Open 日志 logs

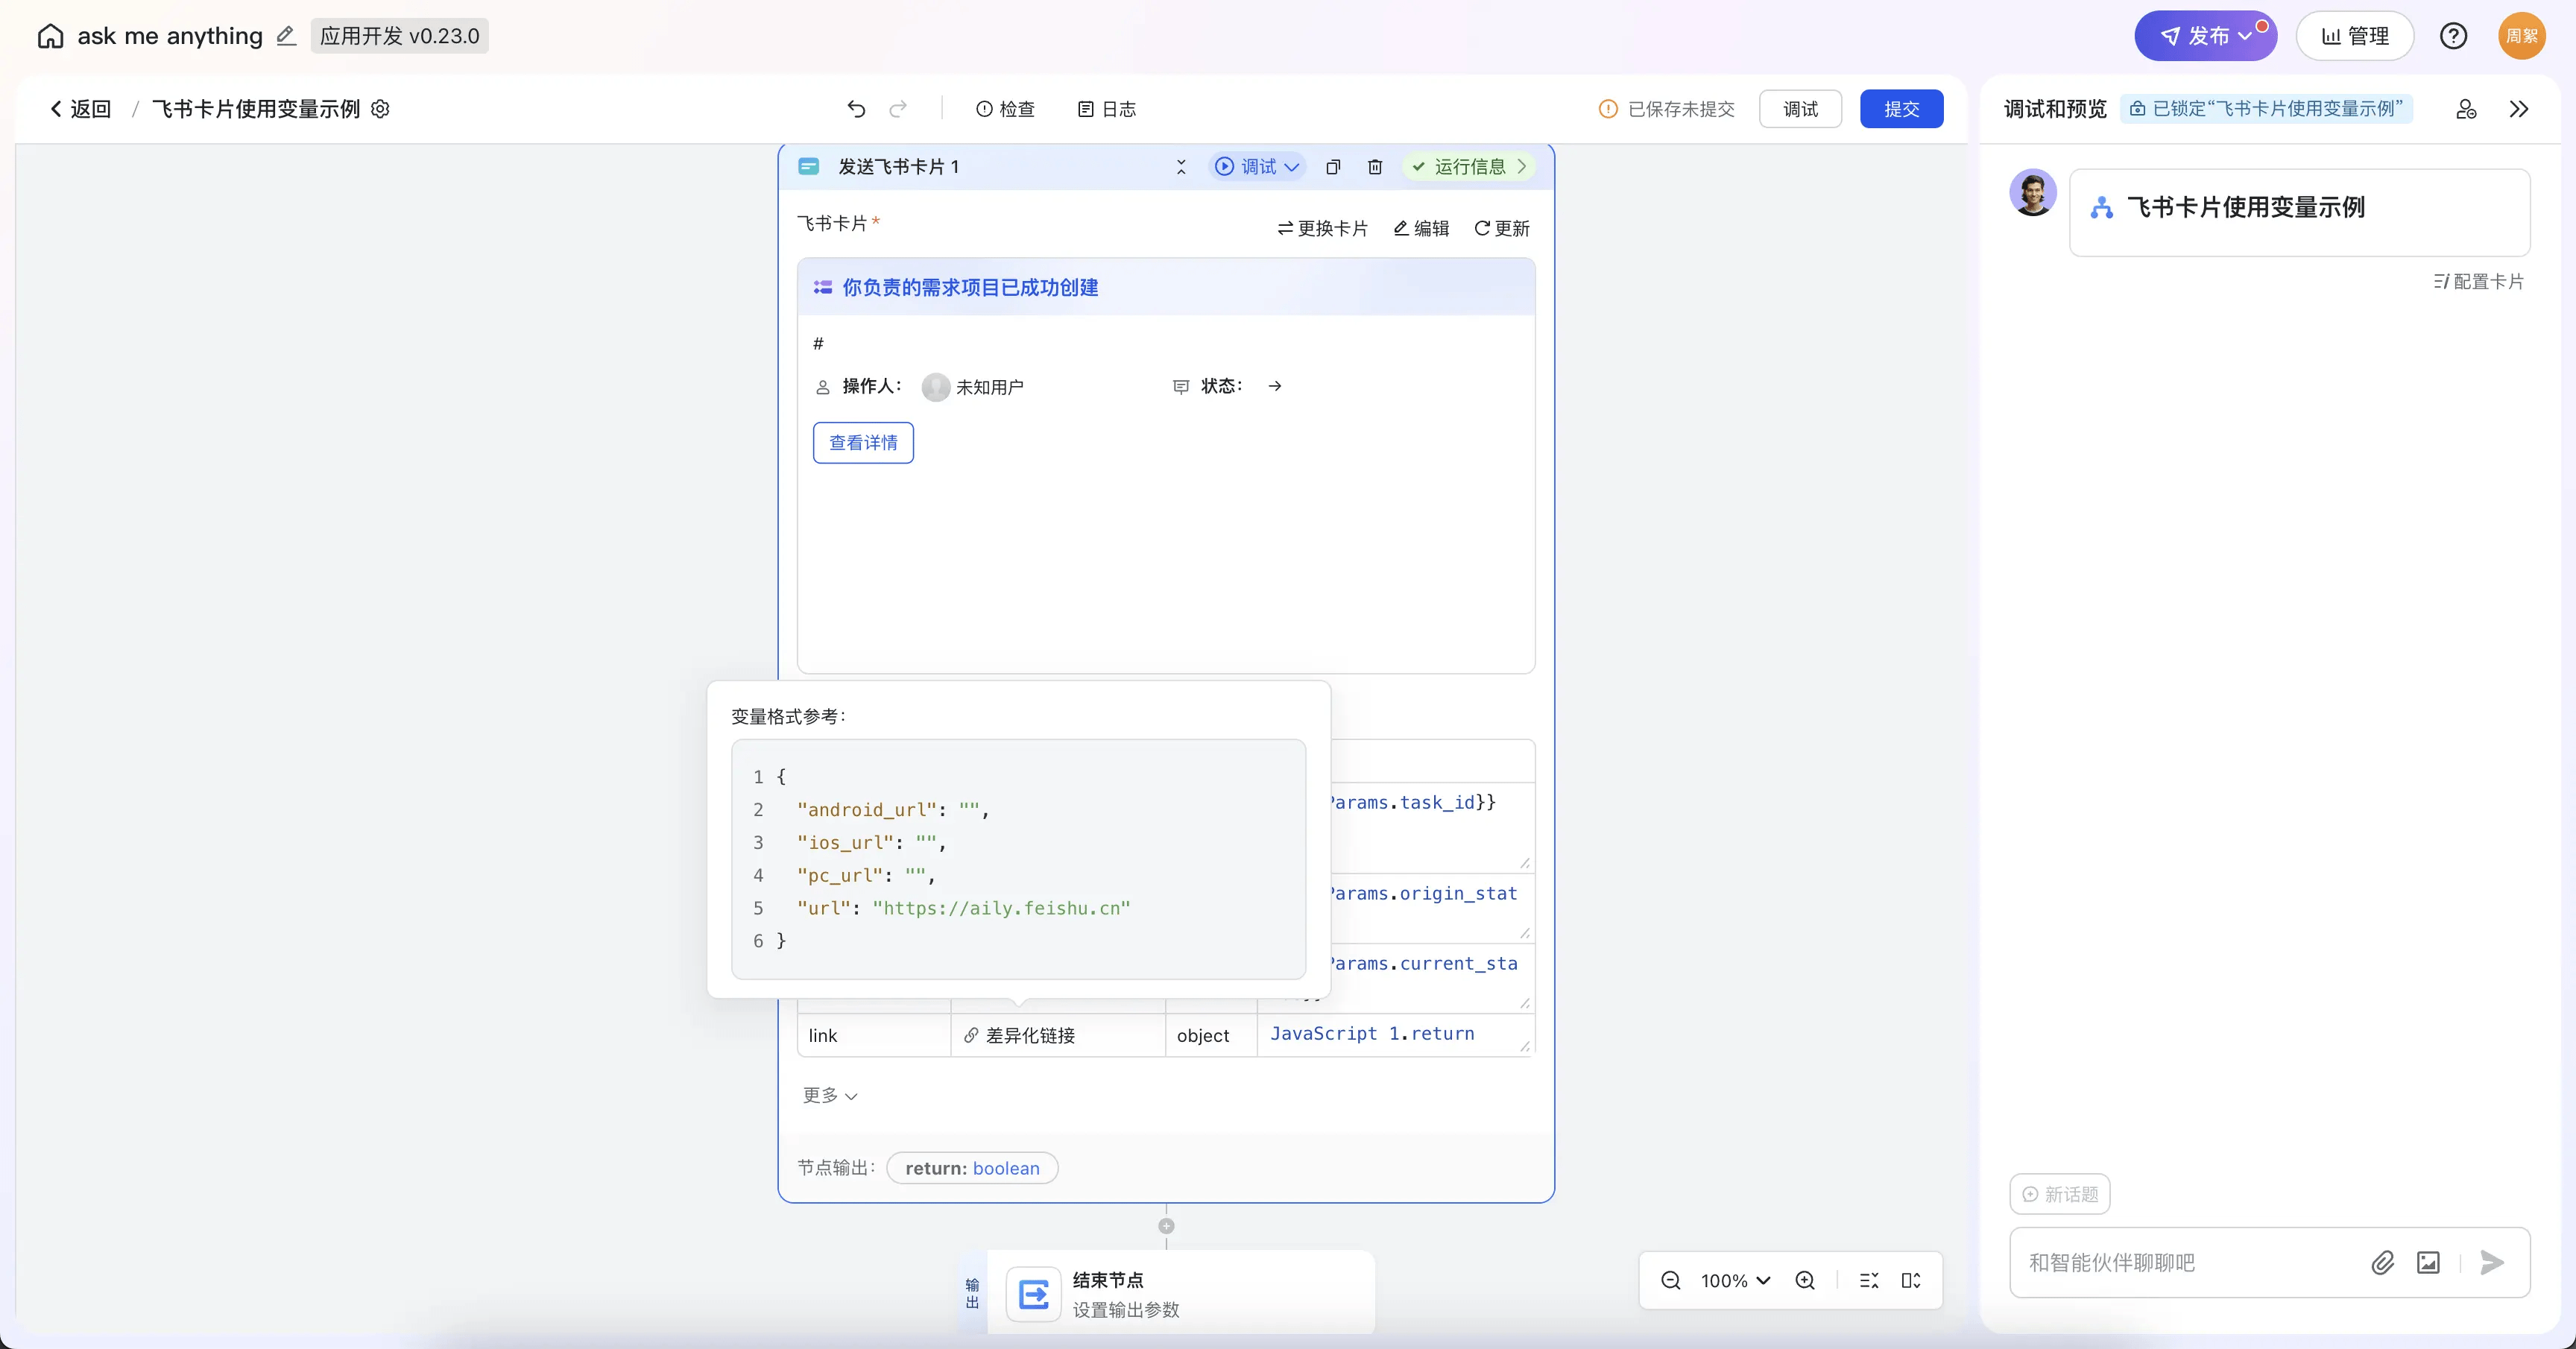(x=1107, y=109)
